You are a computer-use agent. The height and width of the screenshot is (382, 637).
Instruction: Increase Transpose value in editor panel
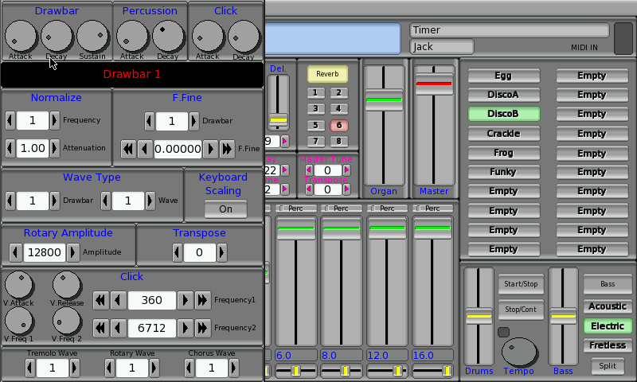coord(221,252)
